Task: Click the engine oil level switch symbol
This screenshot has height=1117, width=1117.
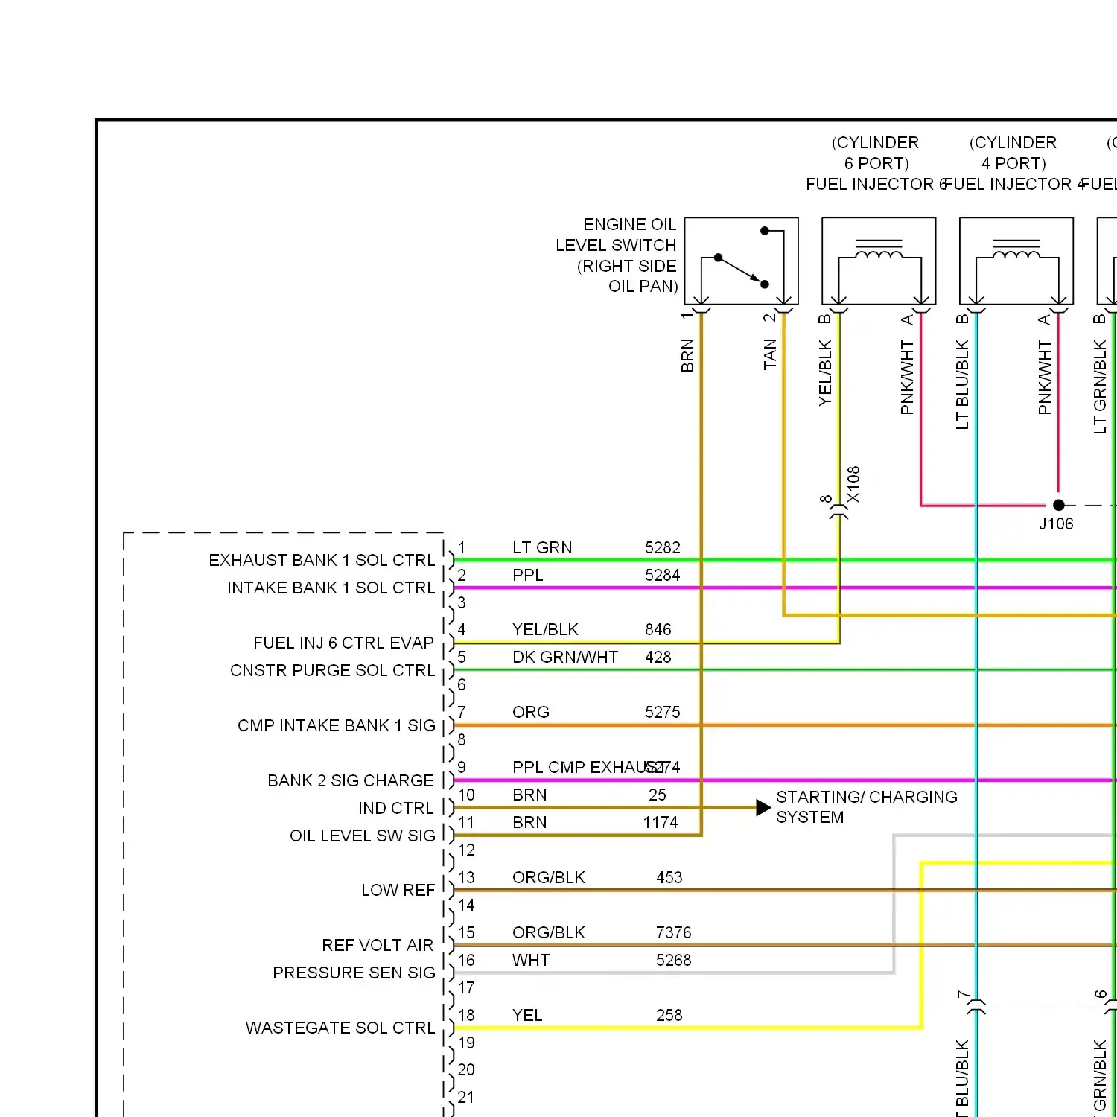Action: (741, 261)
